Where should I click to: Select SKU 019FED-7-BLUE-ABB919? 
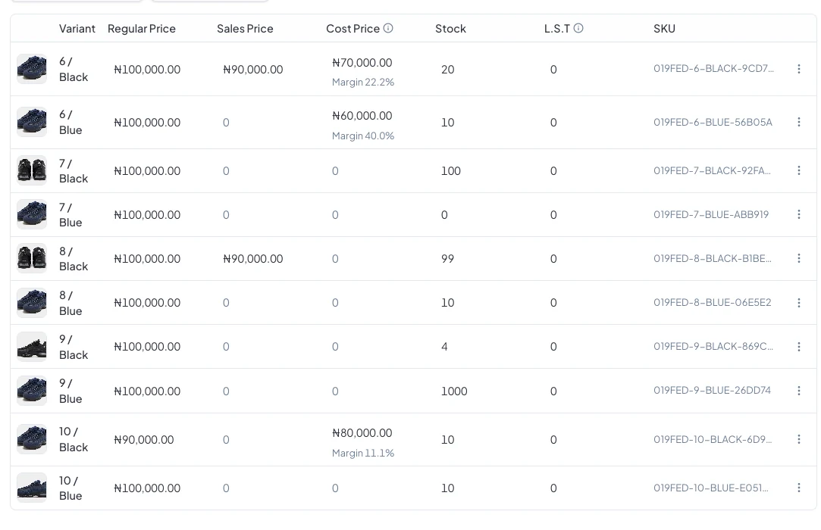click(x=711, y=214)
